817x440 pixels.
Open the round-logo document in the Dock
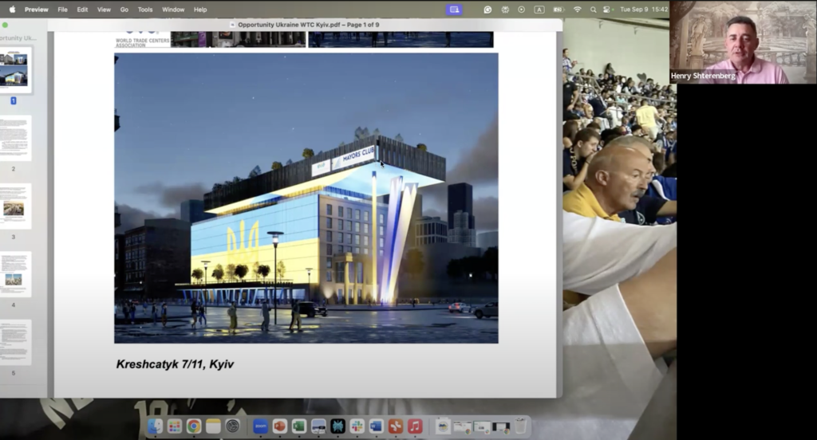click(443, 426)
